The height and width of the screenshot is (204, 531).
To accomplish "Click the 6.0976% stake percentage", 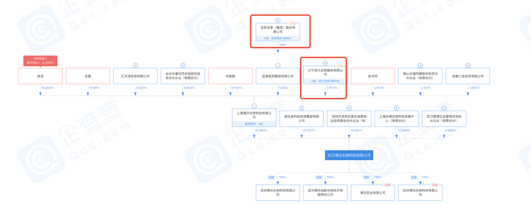I will point(450,130).
